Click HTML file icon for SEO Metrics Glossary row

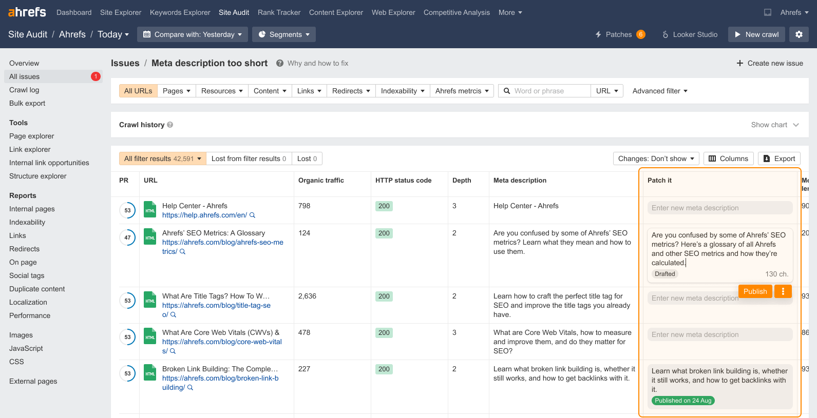150,236
